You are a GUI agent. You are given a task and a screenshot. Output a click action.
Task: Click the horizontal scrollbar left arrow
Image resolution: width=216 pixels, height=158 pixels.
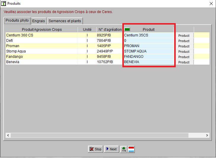8,135
